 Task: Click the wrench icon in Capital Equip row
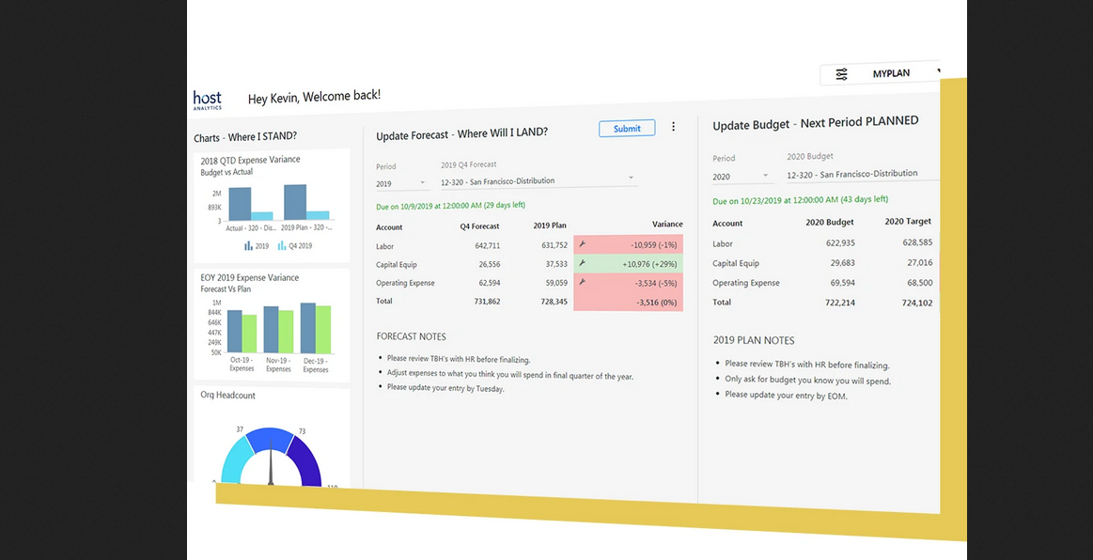coord(583,263)
